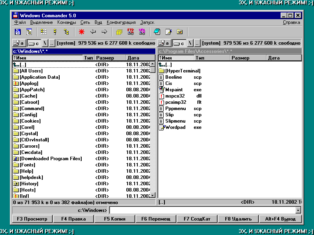The width and height of the screenshot is (314, 235).
Task: Click the F6 Перемещ button
Action: pos(156,219)
